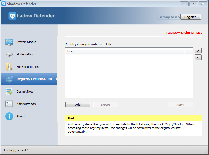Click the right arrow ">" button
Viewport: 209px width, 155px height.
(198, 51)
